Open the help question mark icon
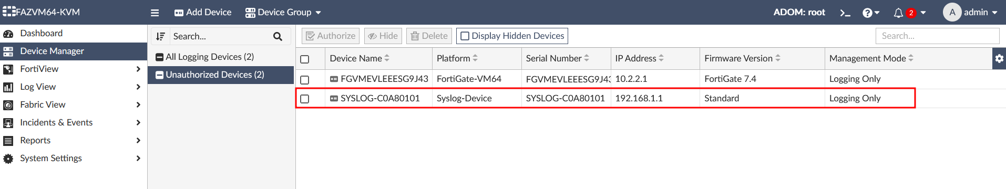 [x=867, y=13]
